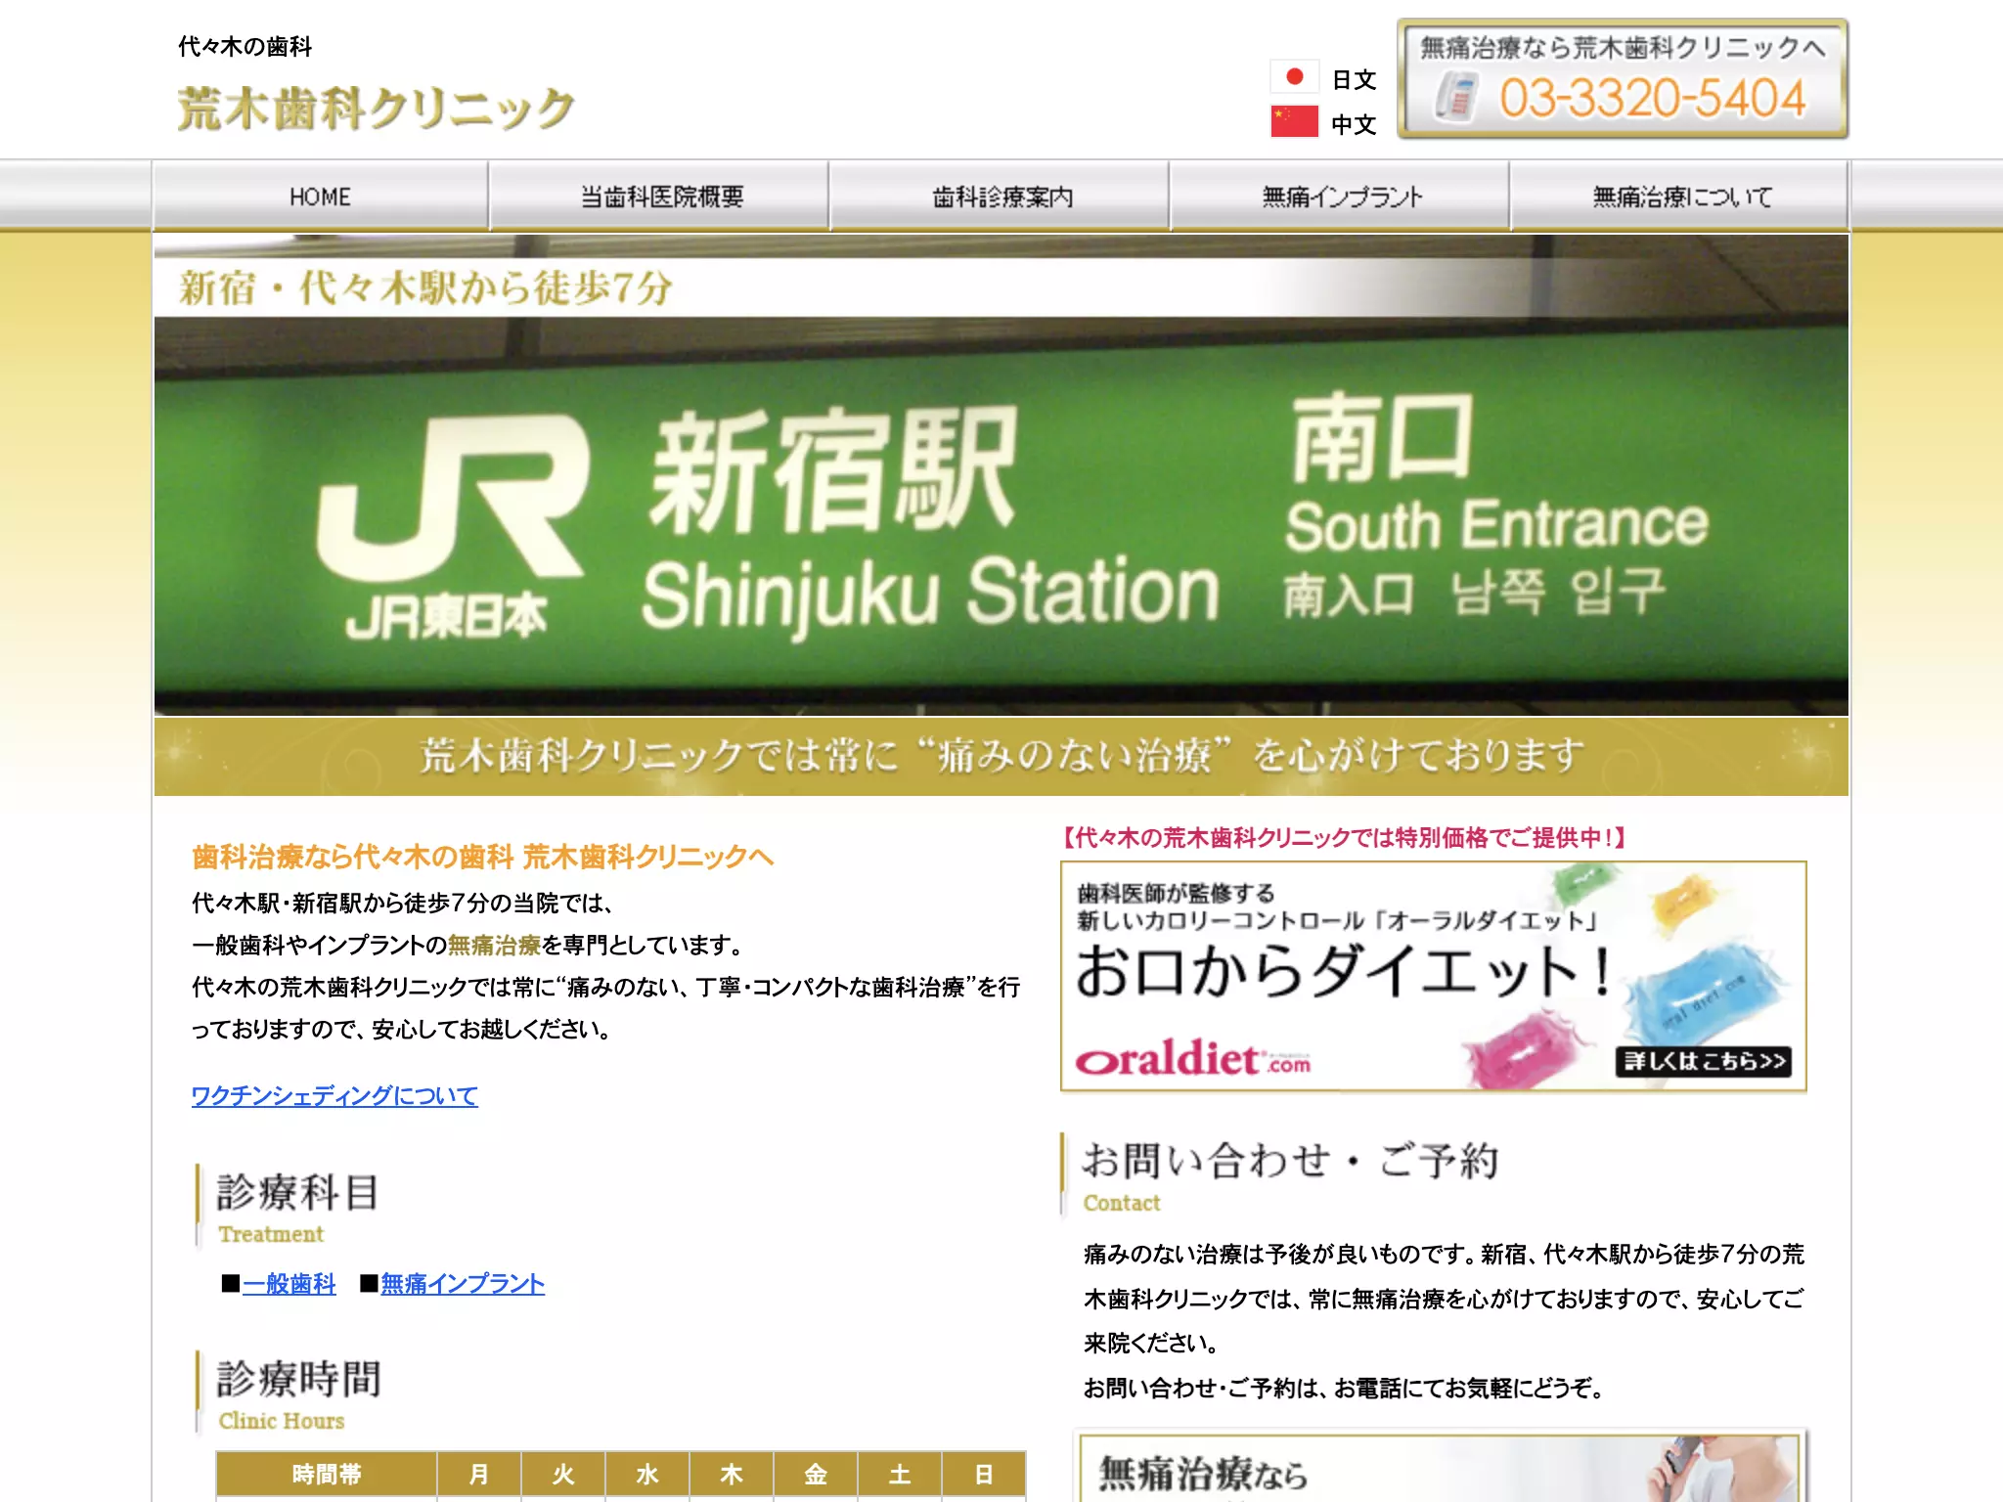Open 歯科診療案内 menu item
The width and height of the screenshot is (2003, 1502).
pyautogui.click(x=1001, y=197)
